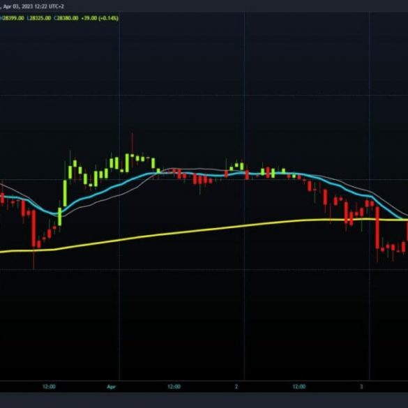Select the day 2 label on the time axis
The height and width of the screenshot is (408, 408).
236,386
